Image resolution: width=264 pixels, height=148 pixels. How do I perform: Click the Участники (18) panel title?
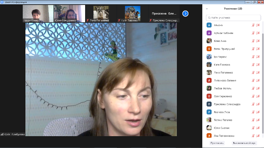pyautogui.click(x=233, y=9)
